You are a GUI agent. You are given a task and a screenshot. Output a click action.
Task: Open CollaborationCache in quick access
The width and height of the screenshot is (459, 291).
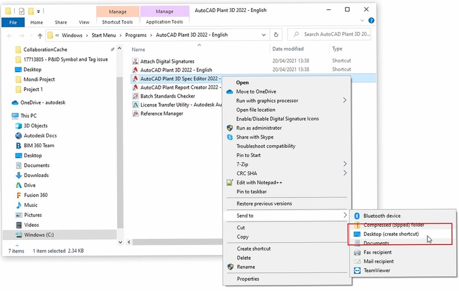pyautogui.click(x=45, y=50)
